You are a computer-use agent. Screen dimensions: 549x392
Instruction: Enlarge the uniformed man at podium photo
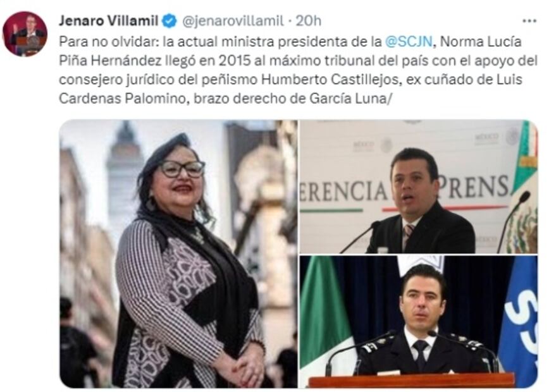(419, 322)
